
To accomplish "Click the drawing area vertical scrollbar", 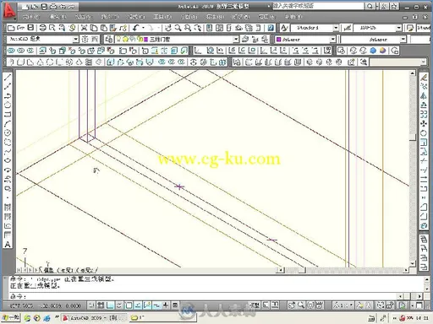I will 413,168.
